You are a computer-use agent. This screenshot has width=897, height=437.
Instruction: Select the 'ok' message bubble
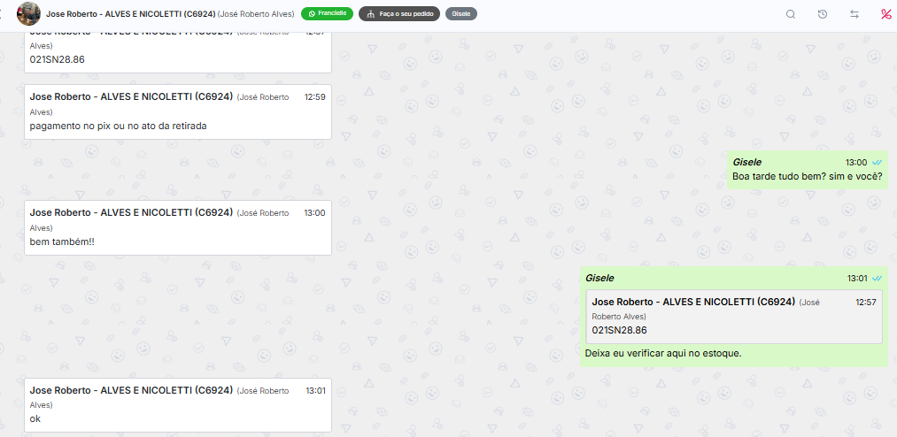(178, 405)
